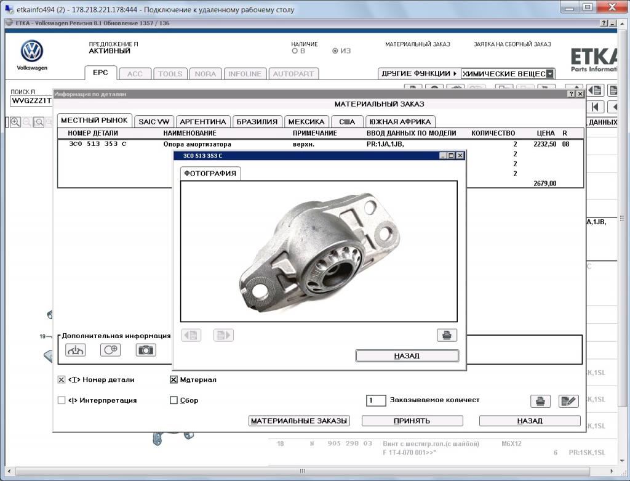
Task: Go to the first record in ETKA
Action: (596, 107)
